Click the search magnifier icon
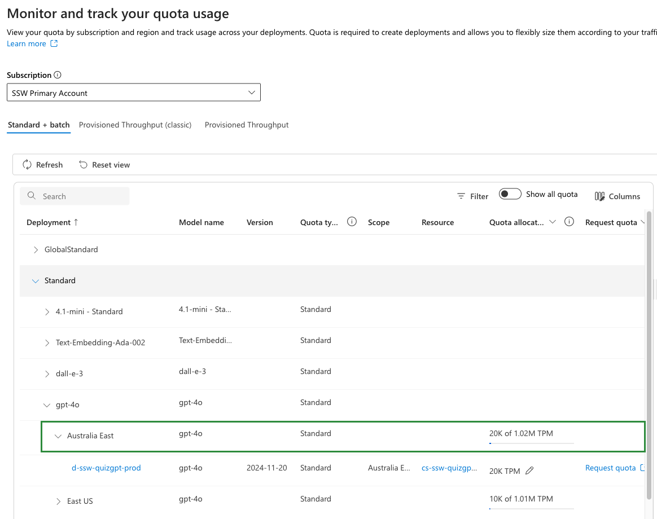 32,196
